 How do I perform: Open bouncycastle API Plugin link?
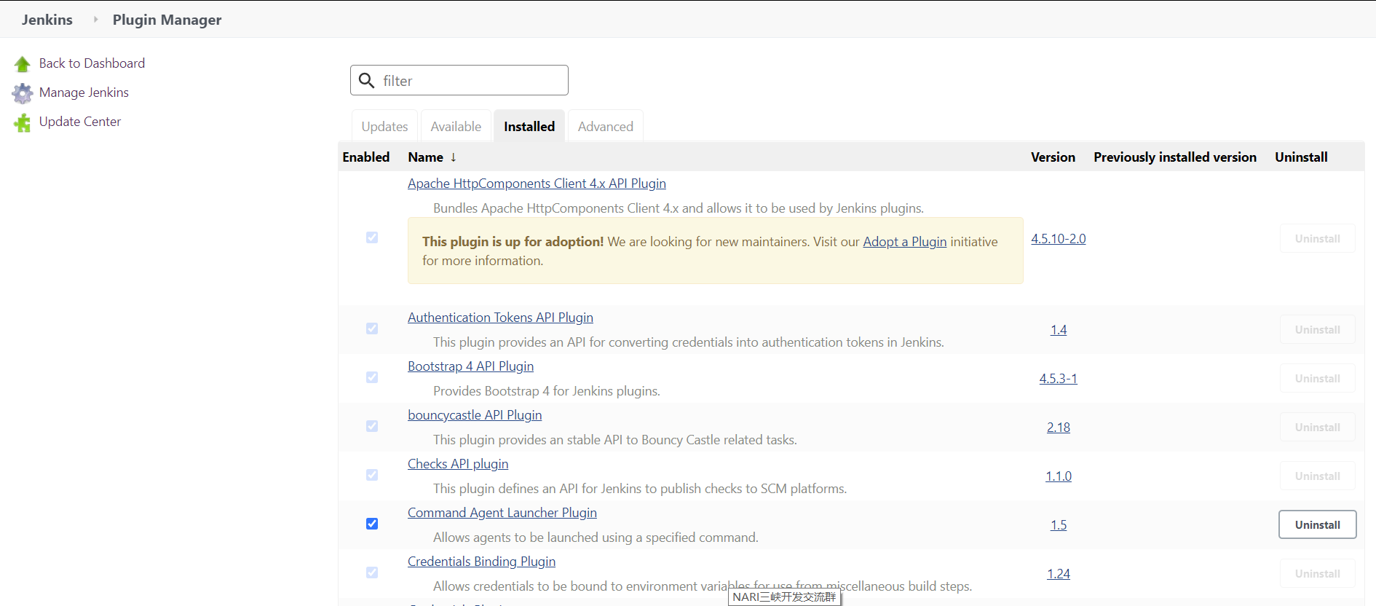pos(475,415)
